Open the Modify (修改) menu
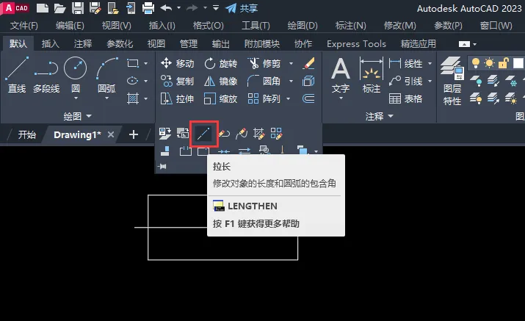 click(x=399, y=26)
